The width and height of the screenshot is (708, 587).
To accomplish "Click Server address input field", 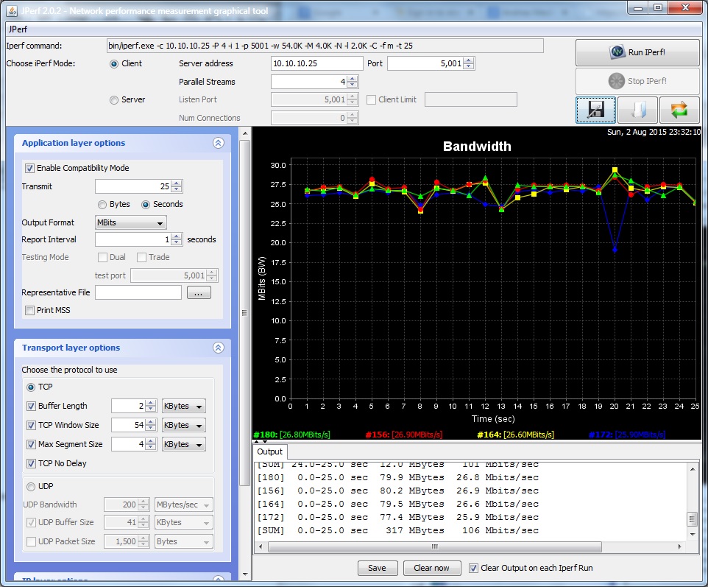I will pos(317,64).
